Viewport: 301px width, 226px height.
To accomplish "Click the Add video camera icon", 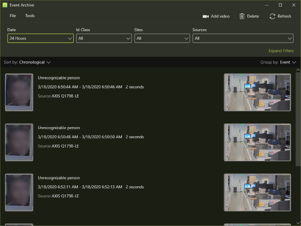I will (206, 17).
